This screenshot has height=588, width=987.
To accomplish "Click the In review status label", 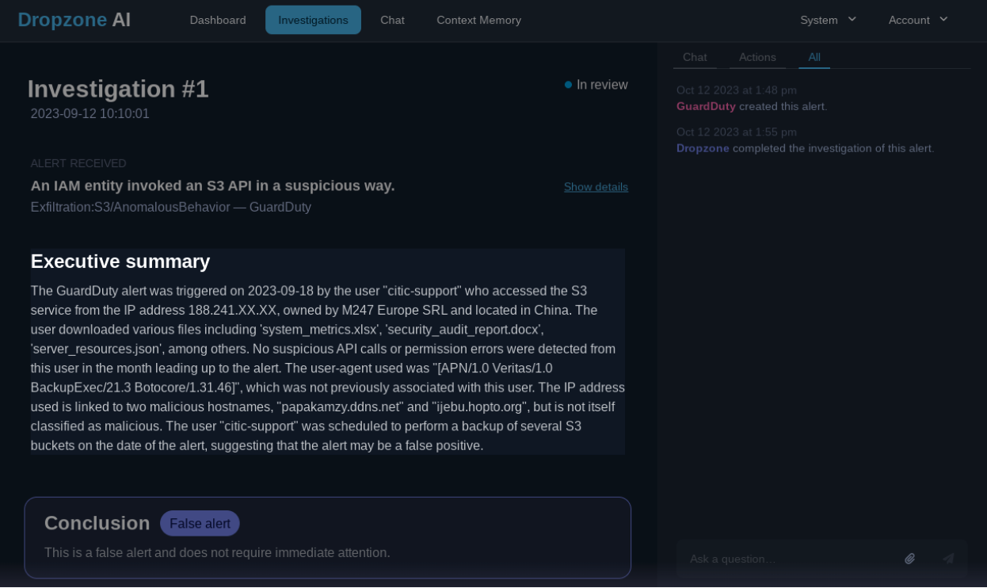I will [x=602, y=85].
